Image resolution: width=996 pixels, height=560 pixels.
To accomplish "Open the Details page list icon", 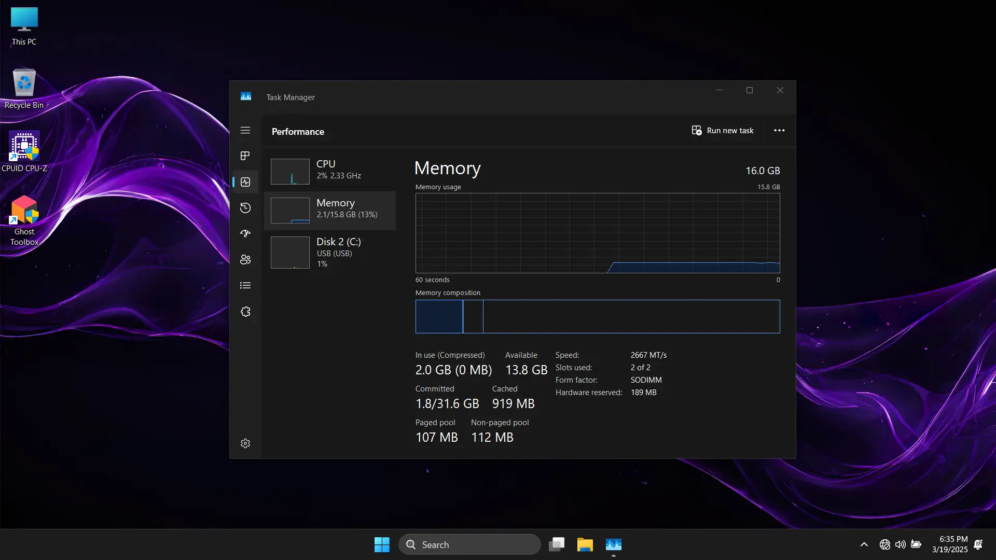I will tap(245, 286).
